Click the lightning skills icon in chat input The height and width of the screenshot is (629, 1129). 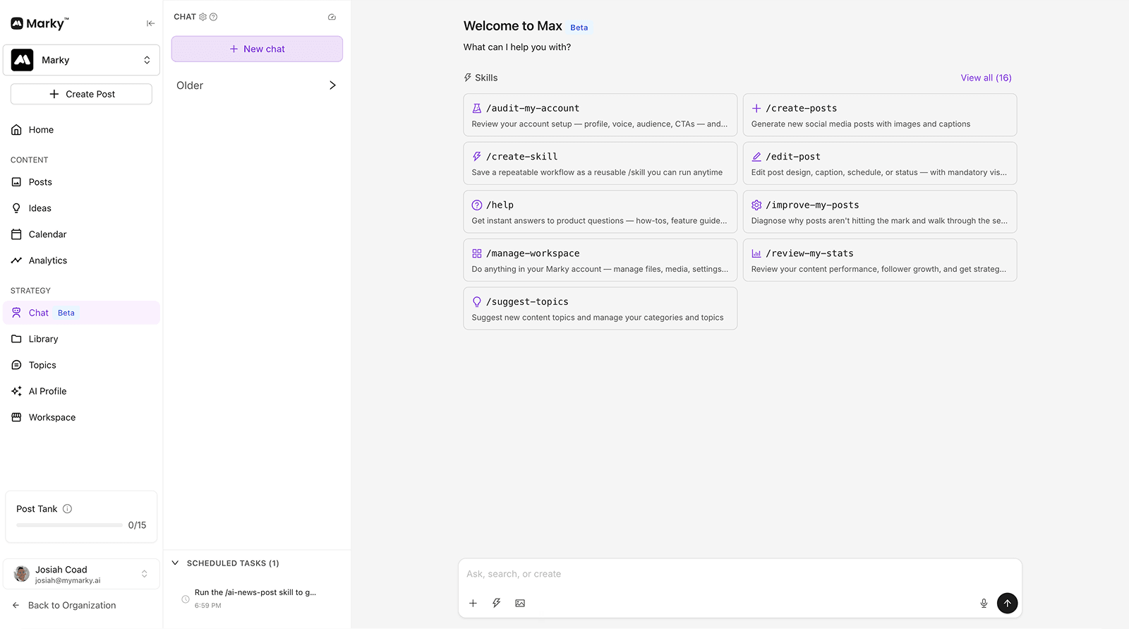point(497,604)
